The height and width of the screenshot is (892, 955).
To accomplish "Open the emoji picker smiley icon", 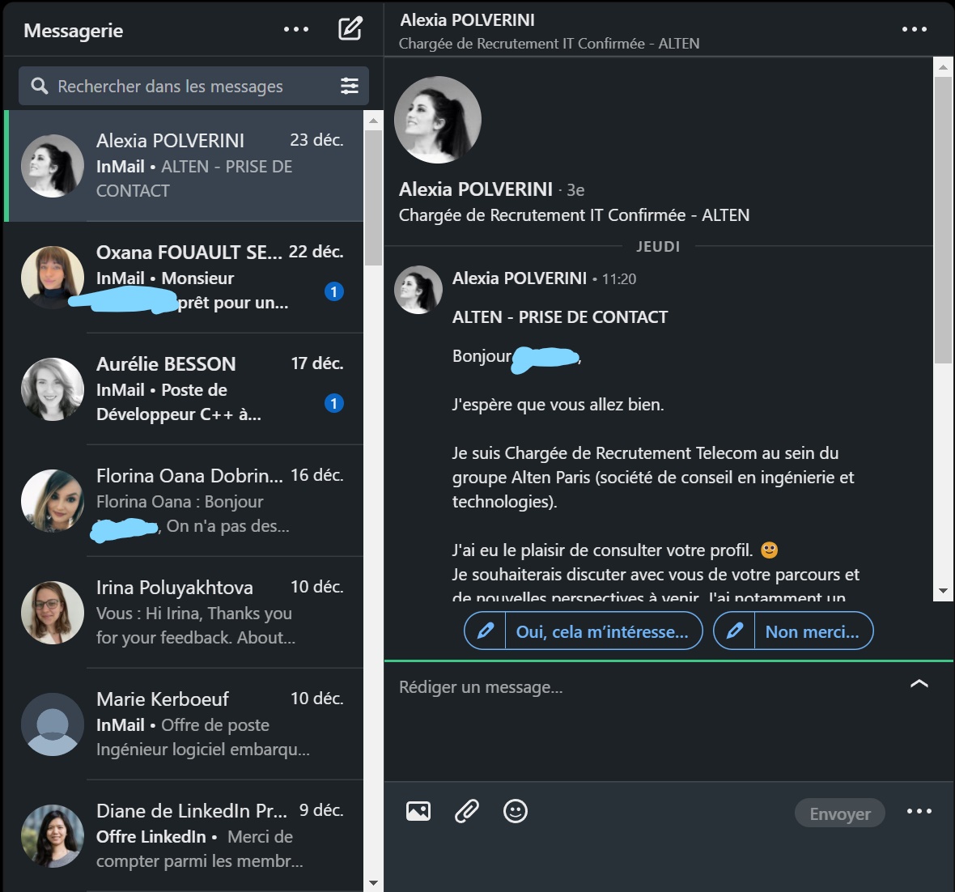I will tap(516, 811).
